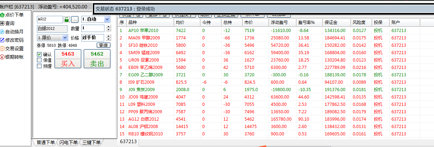The width and height of the screenshot is (434, 147).
Task: Open 银期转帐 in the sidebar
Action: (12, 57)
